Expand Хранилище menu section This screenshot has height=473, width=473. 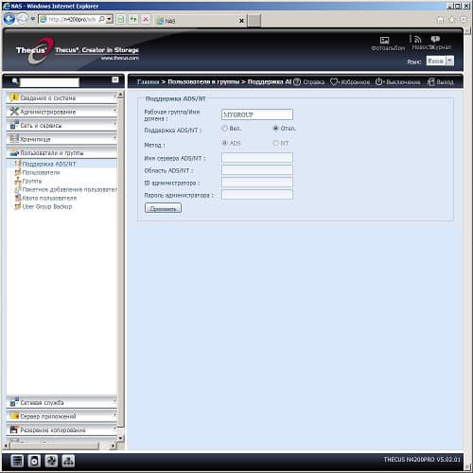point(61,139)
